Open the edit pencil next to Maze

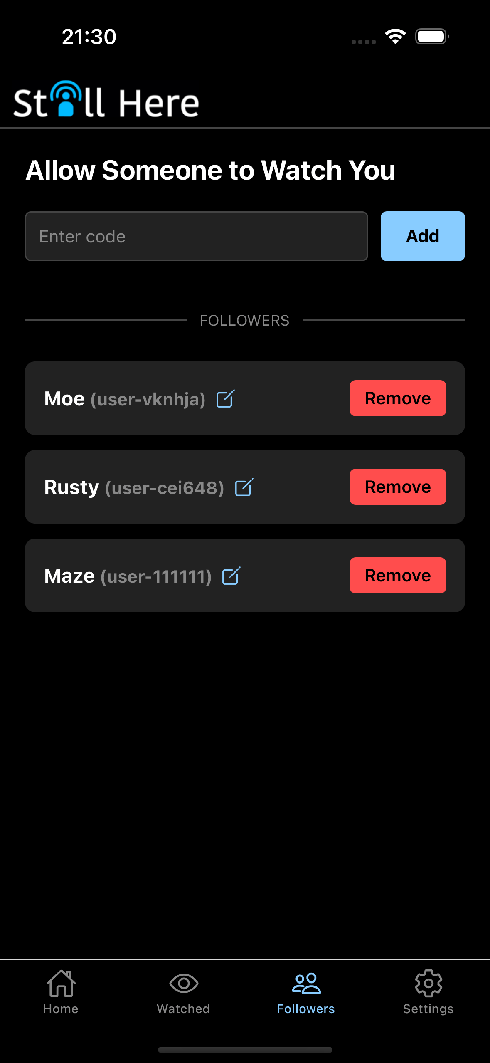(x=231, y=576)
